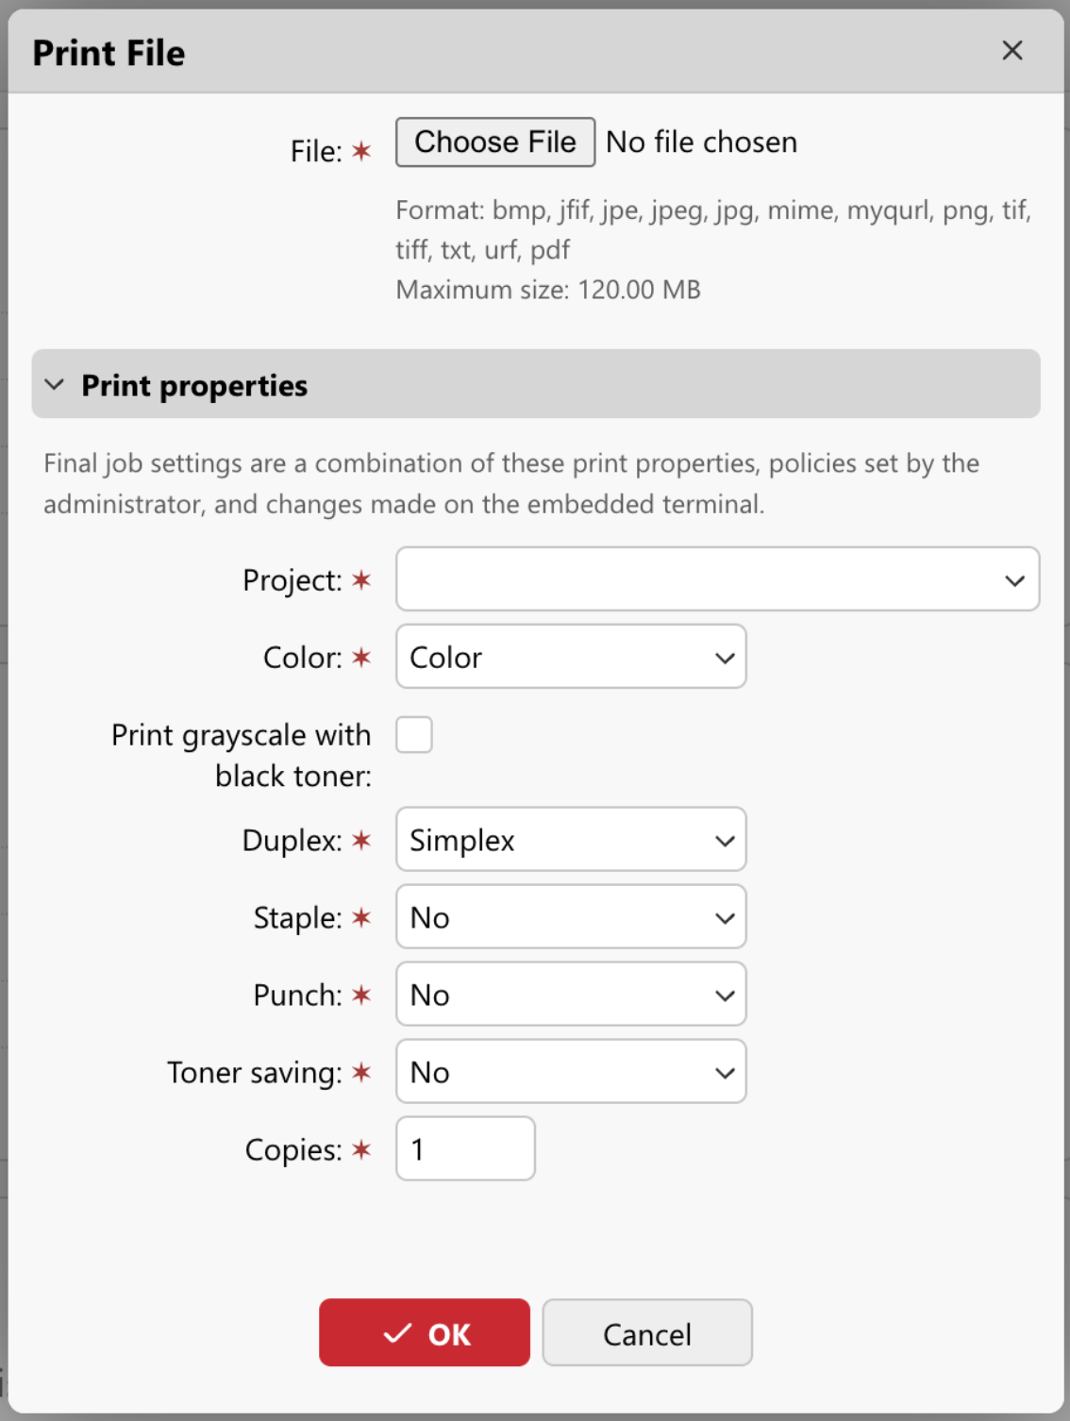Image resolution: width=1070 pixels, height=1421 pixels.
Task: Open the Staple options dropdown
Action: click(571, 916)
